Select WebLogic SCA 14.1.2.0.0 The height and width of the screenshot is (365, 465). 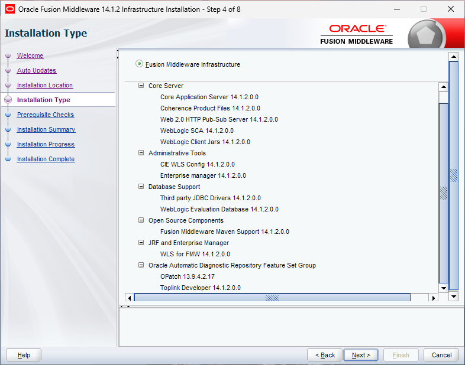(x=196, y=131)
